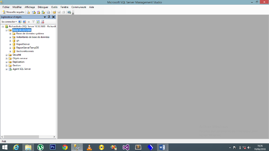The image size is (269, 151).
Task: Open the Déboguer menu
Action: pos(43,7)
